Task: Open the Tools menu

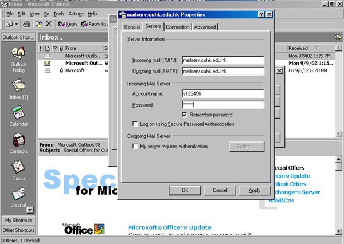Action: click(x=59, y=14)
